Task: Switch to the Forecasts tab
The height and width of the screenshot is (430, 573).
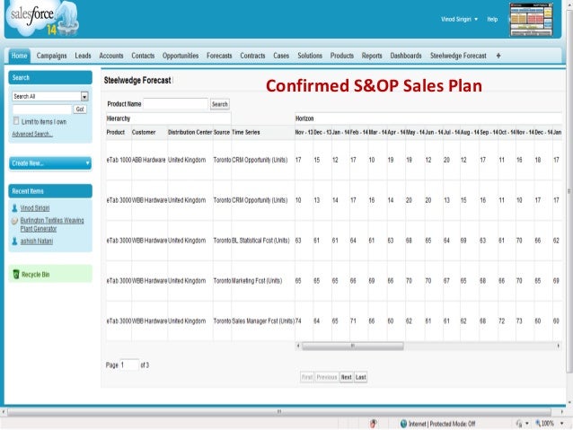Action: (219, 56)
